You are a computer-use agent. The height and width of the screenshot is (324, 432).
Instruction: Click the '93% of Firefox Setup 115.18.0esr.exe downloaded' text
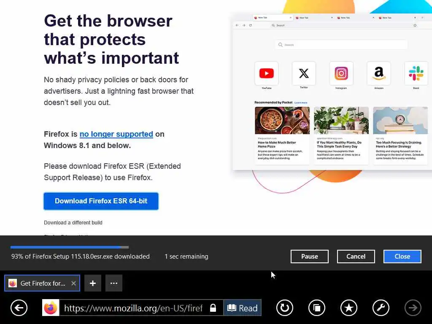tap(81, 256)
